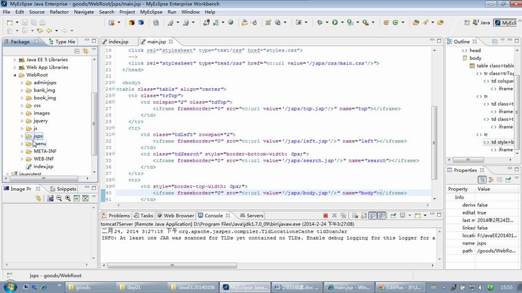Switch to the index.jsp editor tab
This screenshot has height=293, width=522.
118,42
